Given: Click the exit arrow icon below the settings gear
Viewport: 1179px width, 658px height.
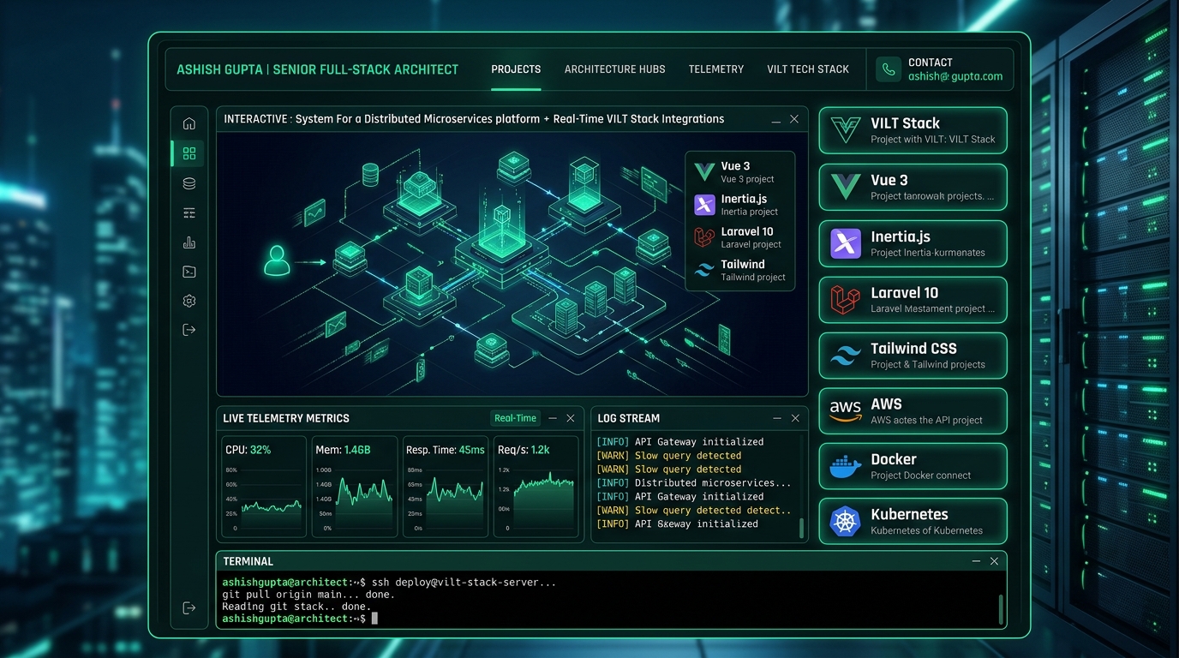Looking at the screenshot, I should [189, 330].
